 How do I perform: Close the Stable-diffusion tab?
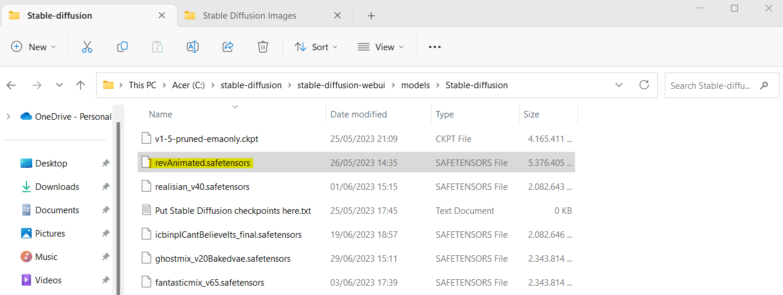[x=162, y=16]
